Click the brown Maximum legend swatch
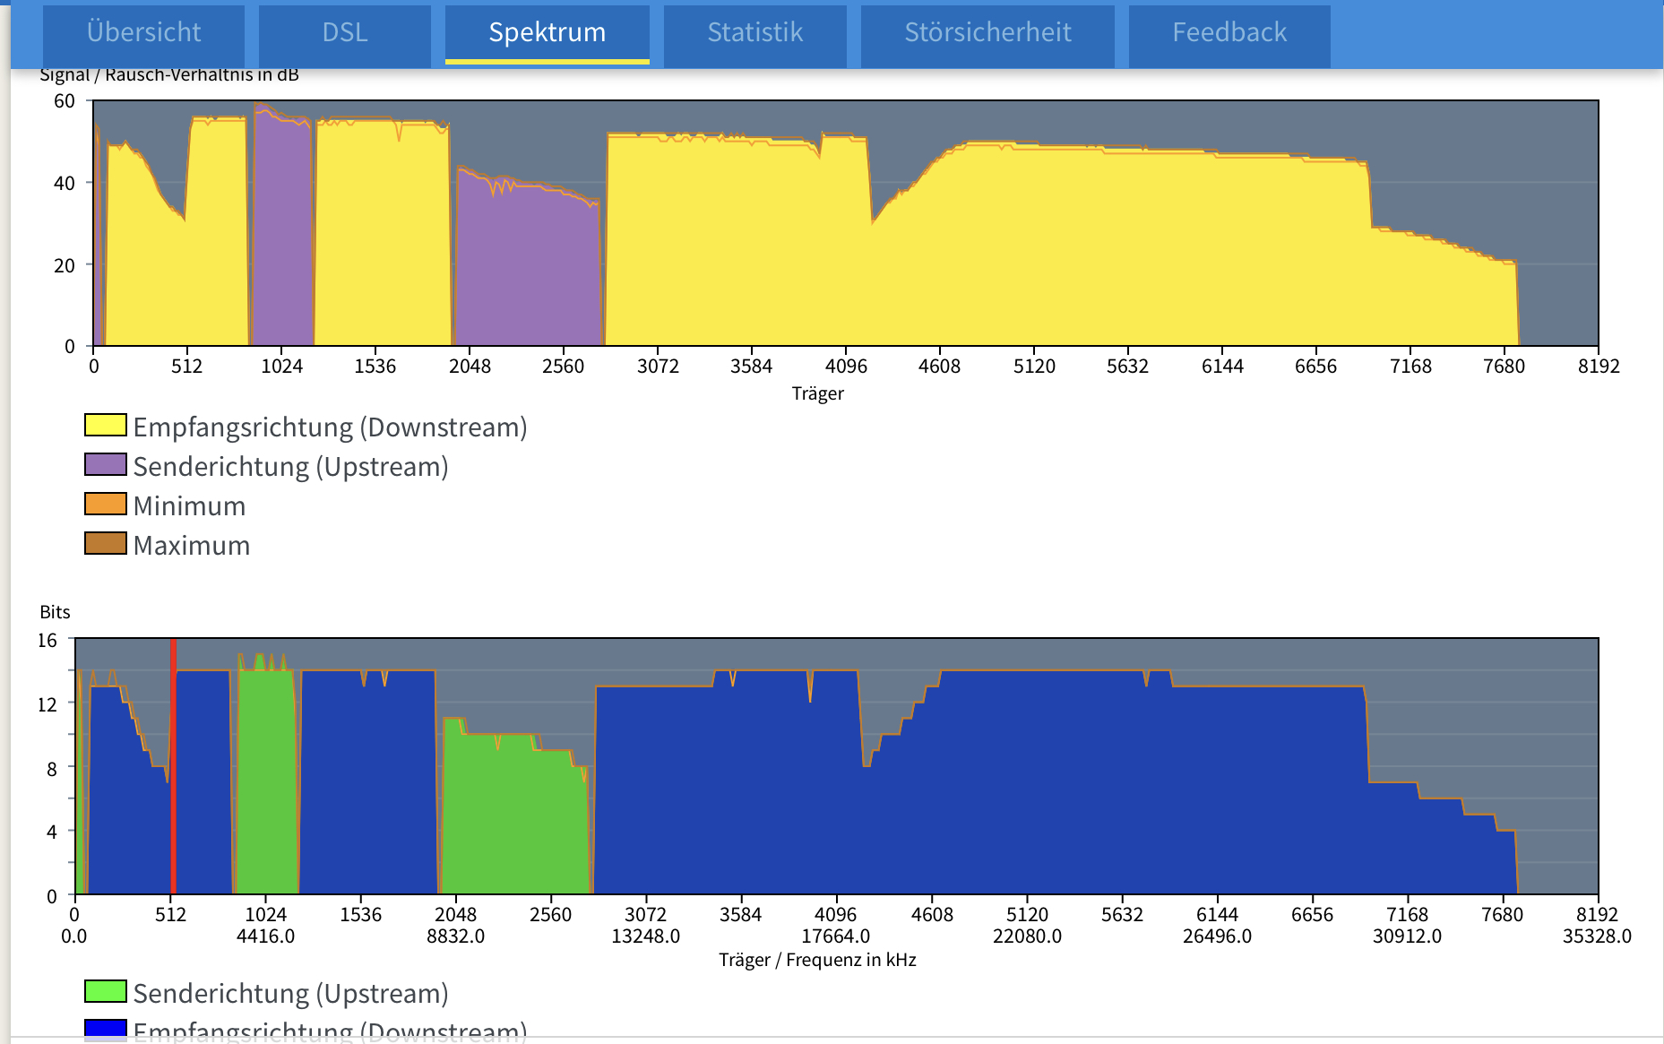This screenshot has width=1664, height=1044. (x=106, y=543)
